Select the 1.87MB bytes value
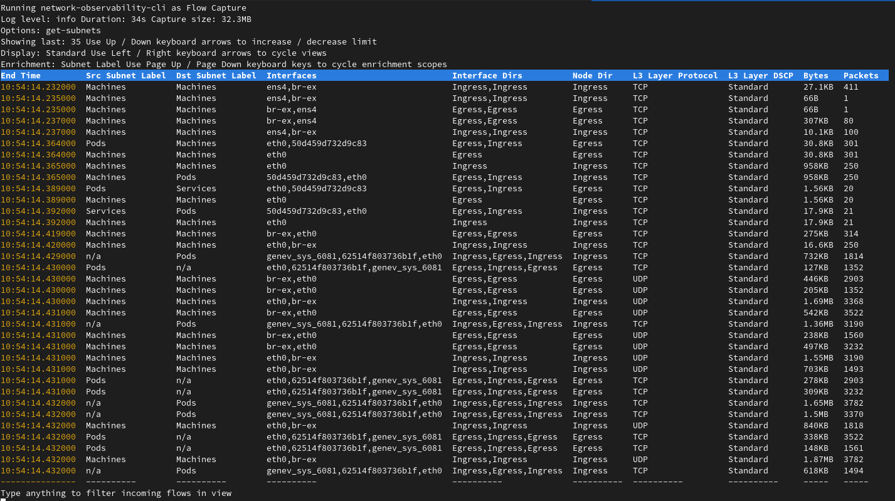The width and height of the screenshot is (895, 501). (x=818, y=459)
